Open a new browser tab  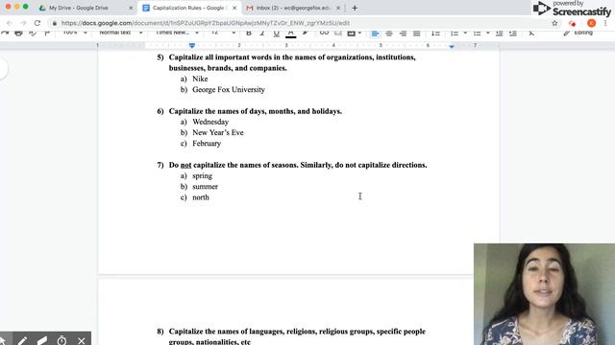[x=355, y=8]
